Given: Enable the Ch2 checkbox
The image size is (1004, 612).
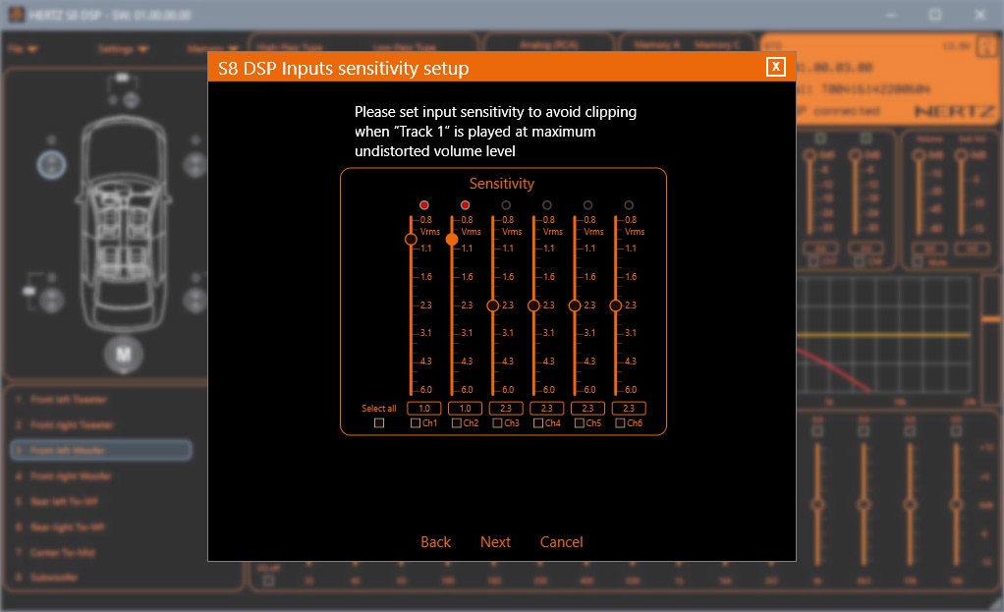Looking at the screenshot, I should 457,422.
